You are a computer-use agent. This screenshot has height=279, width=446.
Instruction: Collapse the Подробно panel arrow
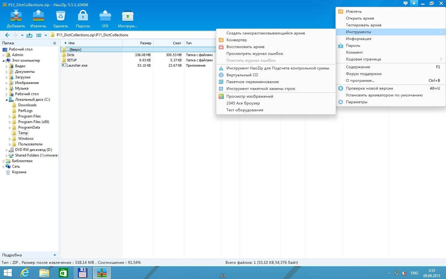pyautogui.click(x=55, y=255)
